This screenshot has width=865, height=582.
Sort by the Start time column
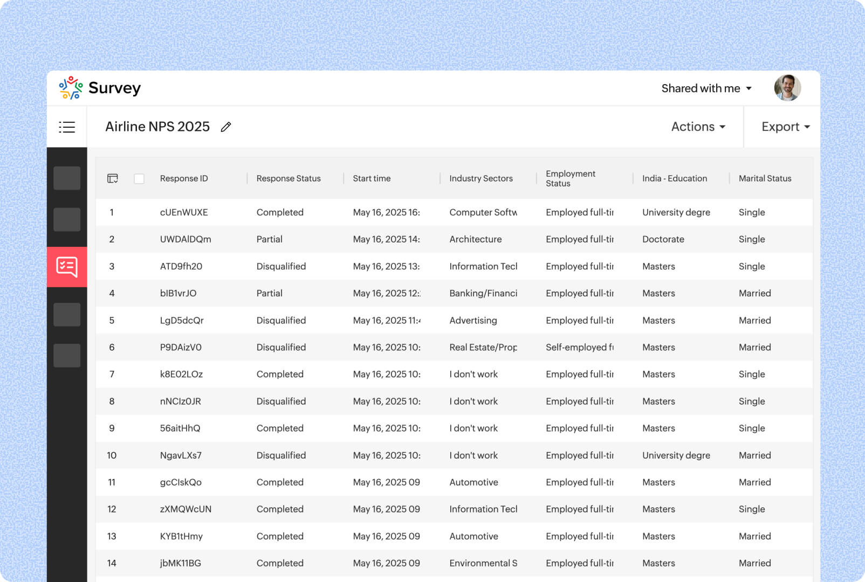[x=371, y=178]
